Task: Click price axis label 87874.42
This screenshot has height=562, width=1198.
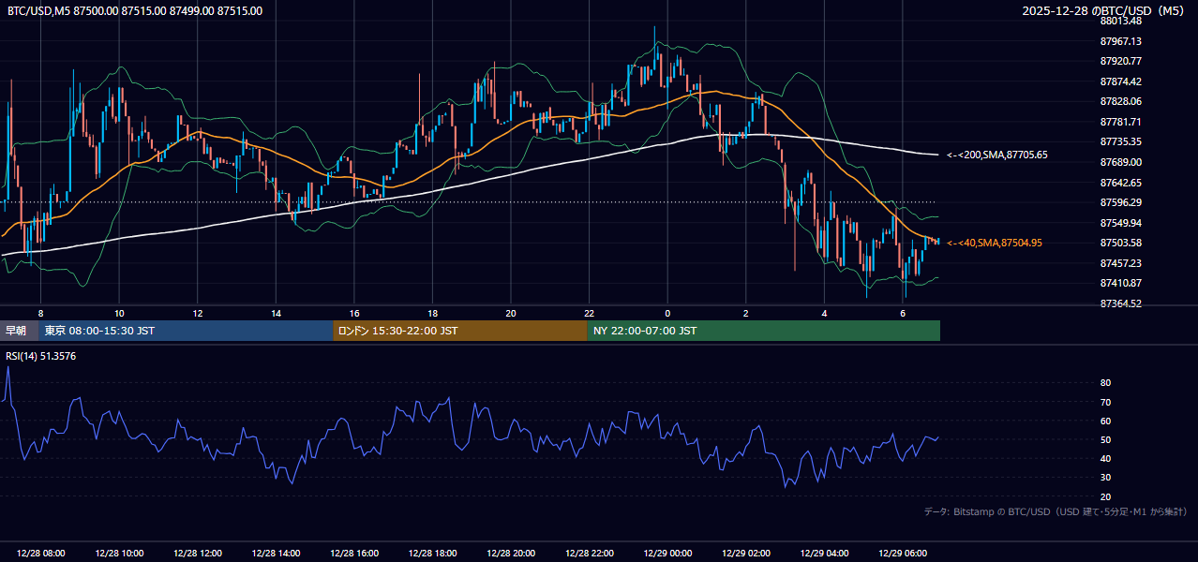Action: 1121,81
